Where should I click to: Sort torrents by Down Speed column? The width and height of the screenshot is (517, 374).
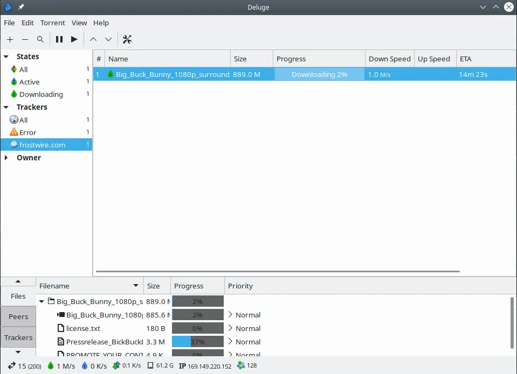pyautogui.click(x=389, y=59)
